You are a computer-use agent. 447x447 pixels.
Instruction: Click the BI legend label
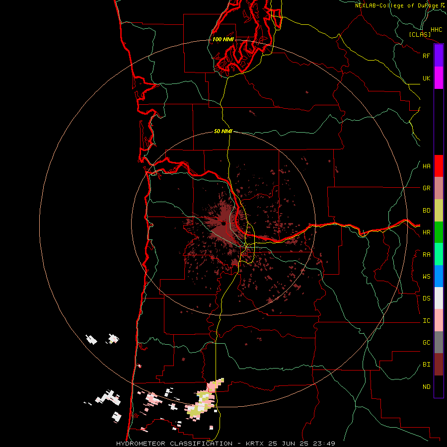click(426, 365)
